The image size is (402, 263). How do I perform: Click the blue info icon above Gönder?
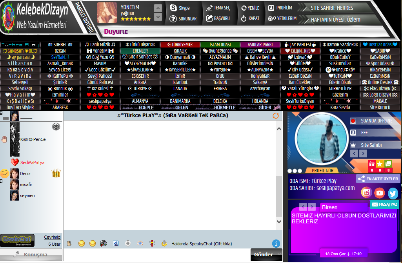[x=276, y=243]
